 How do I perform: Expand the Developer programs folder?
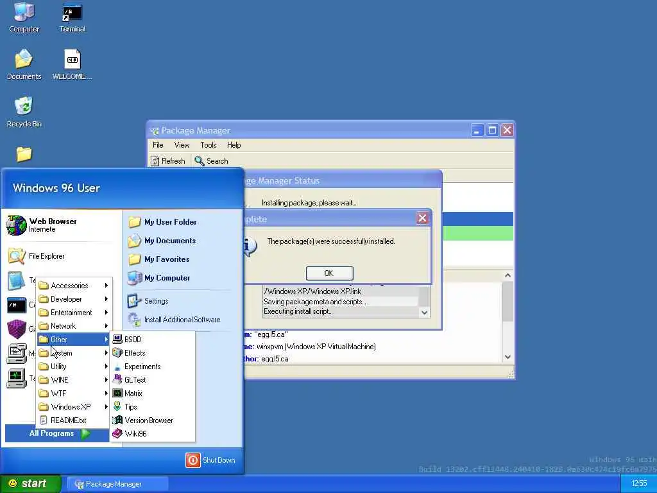point(74,299)
